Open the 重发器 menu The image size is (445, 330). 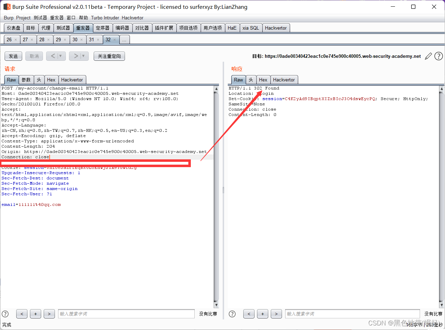pos(57,18)
